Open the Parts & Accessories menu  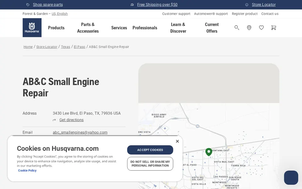(88, 28)
